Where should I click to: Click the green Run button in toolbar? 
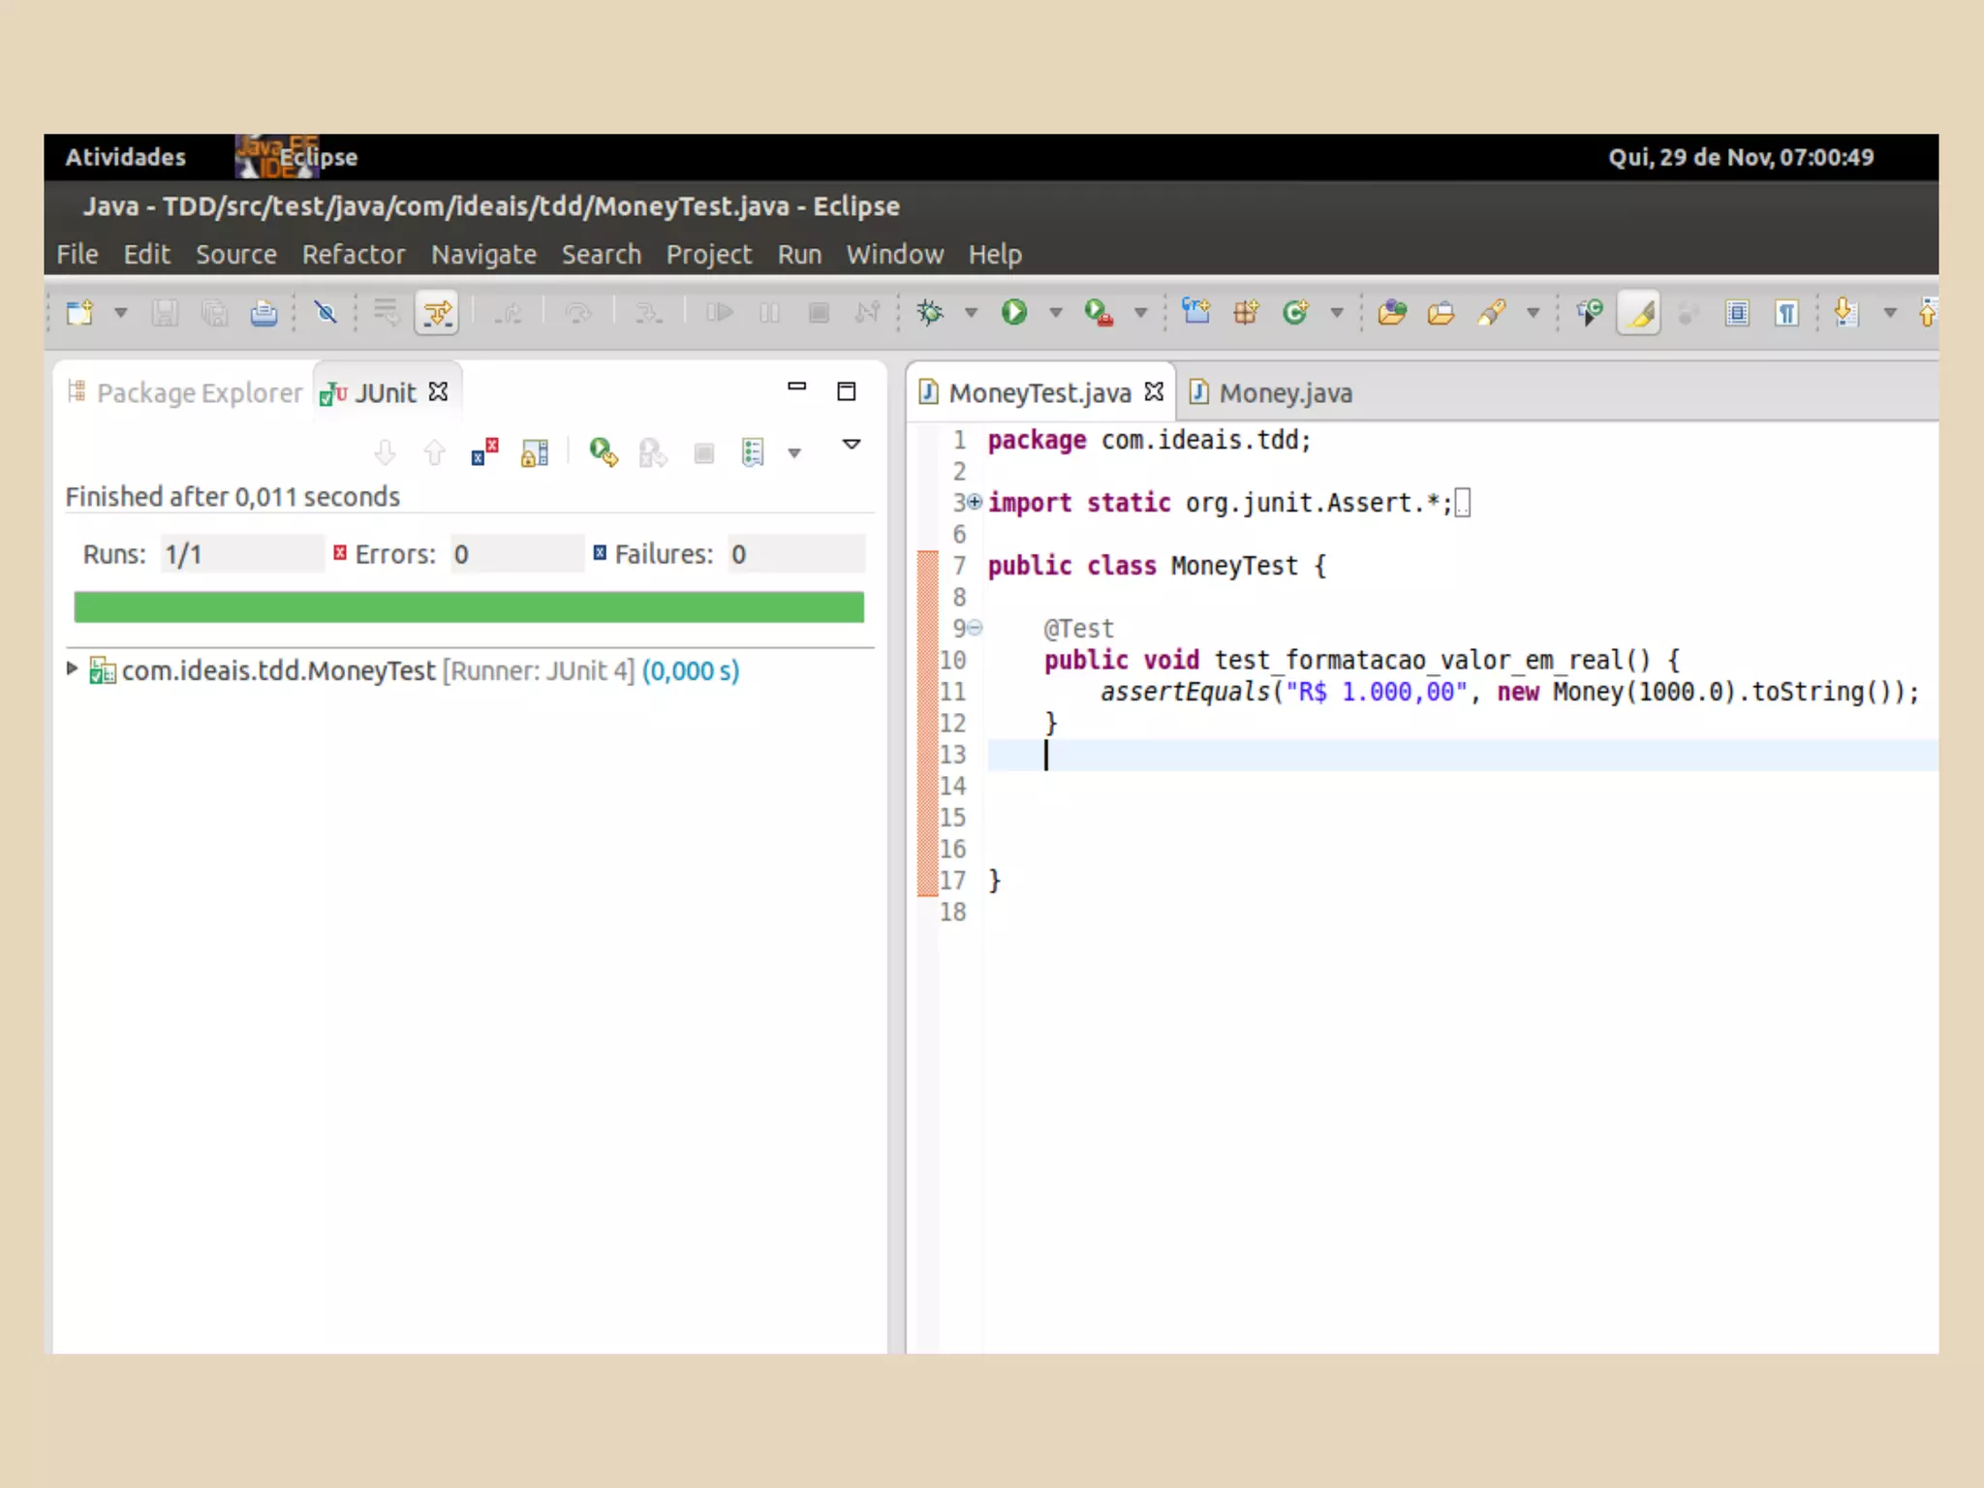1013,312
